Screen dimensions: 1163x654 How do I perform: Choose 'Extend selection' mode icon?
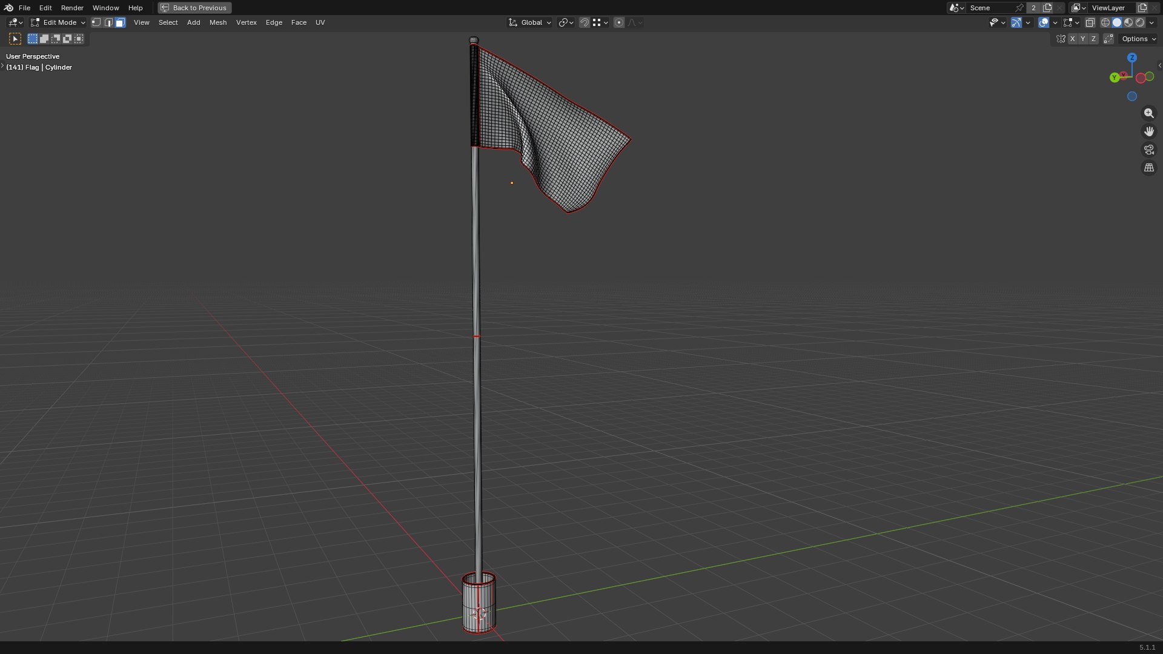(x=44, y=39)
